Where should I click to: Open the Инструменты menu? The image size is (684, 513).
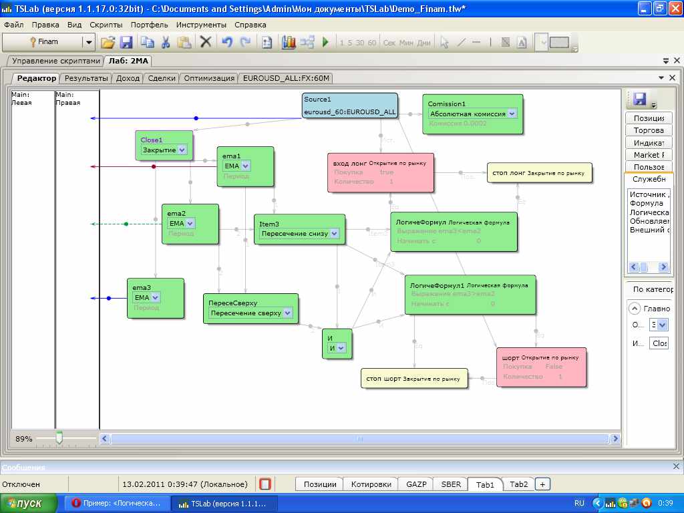[201, 25]
